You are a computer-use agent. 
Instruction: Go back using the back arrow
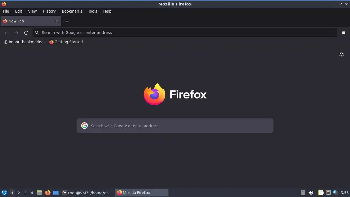tap(7, 33)
